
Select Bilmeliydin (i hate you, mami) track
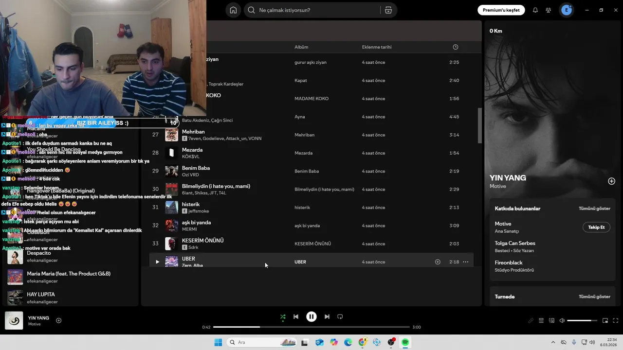coord(311,189)
